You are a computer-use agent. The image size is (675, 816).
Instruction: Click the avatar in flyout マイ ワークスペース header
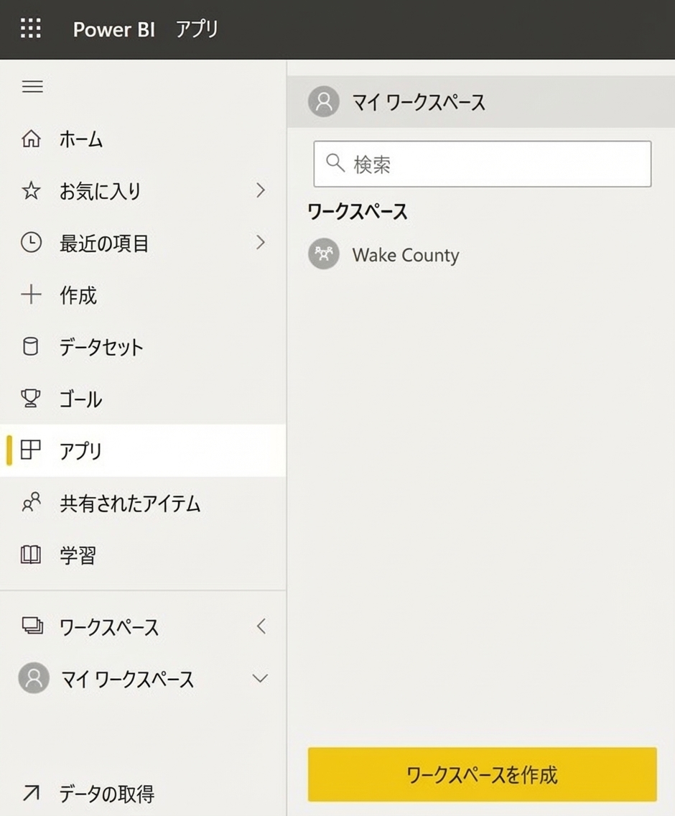point(324,101)
